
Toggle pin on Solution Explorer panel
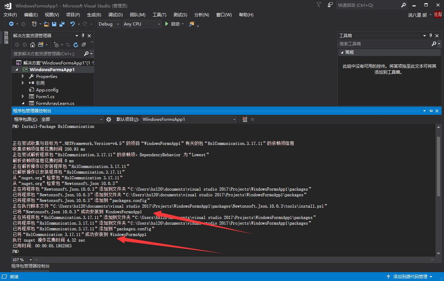83,36
